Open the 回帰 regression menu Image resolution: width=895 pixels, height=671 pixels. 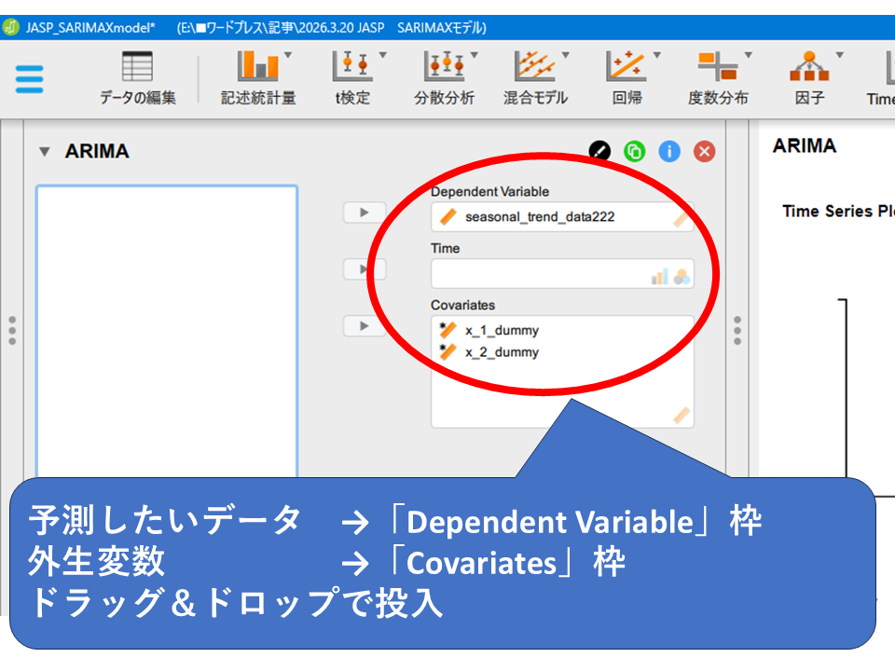626,78
